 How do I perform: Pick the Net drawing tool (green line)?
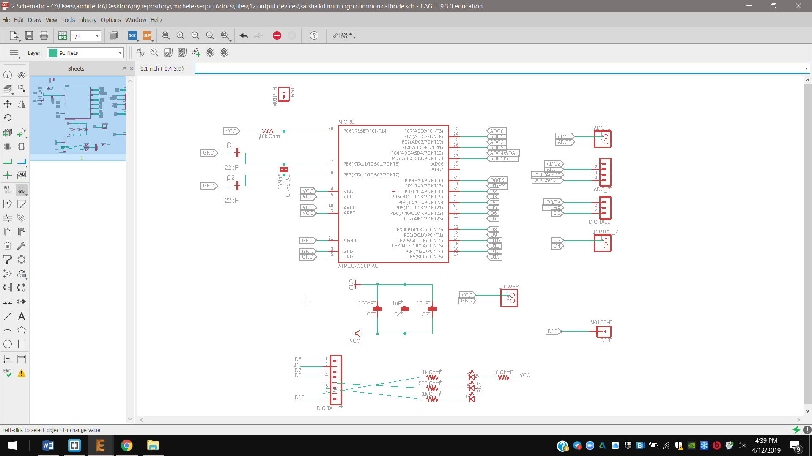(8, 162)
